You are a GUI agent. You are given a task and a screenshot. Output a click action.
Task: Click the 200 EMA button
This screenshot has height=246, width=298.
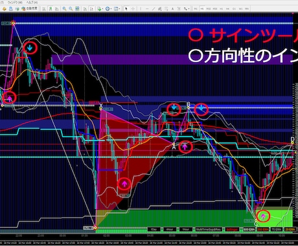click(x=262, y=229)
